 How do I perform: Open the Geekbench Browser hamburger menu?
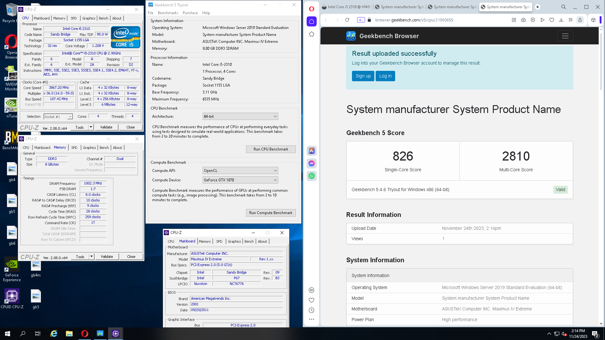(565, 36)
